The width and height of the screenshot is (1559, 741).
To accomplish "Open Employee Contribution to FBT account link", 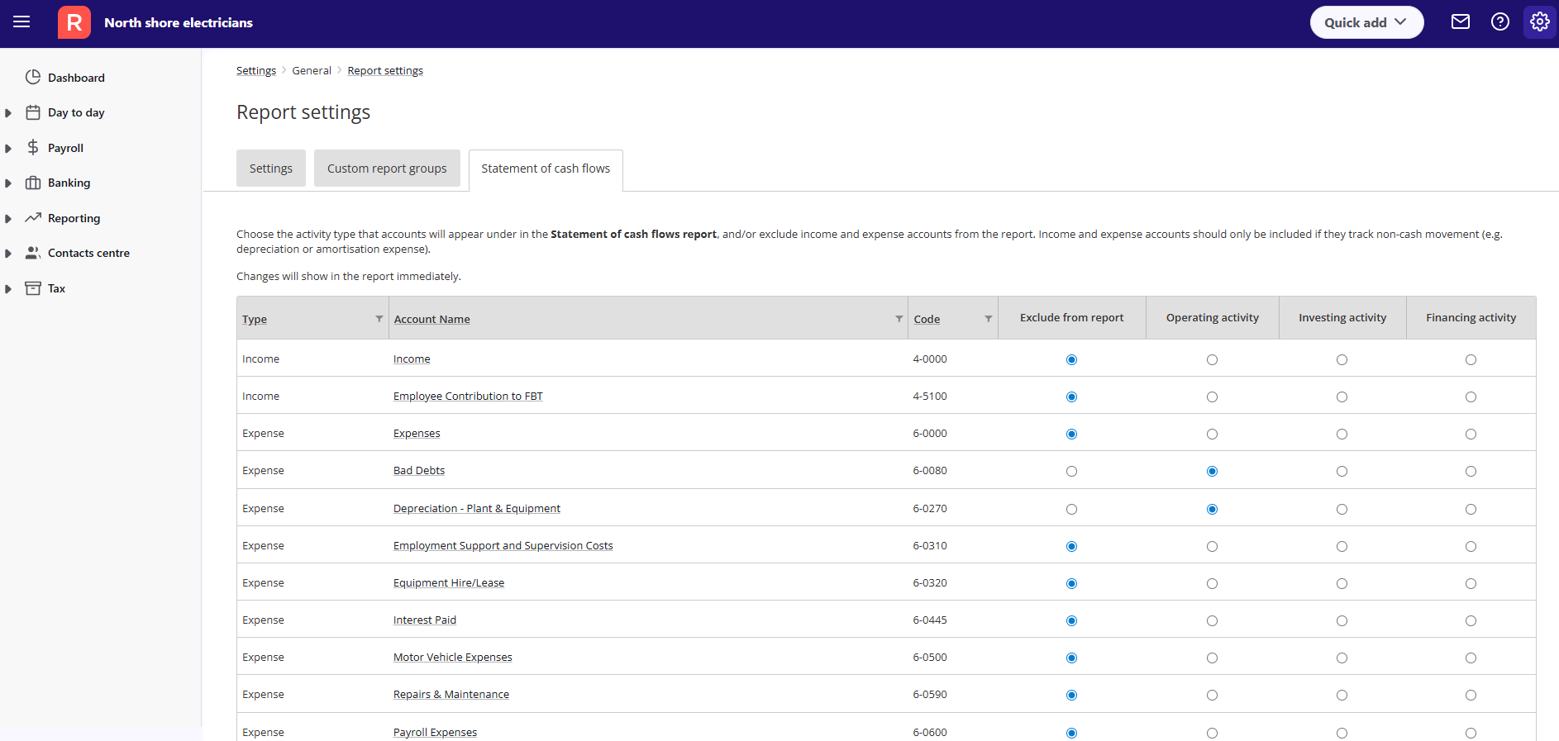I will coord(468,396).
